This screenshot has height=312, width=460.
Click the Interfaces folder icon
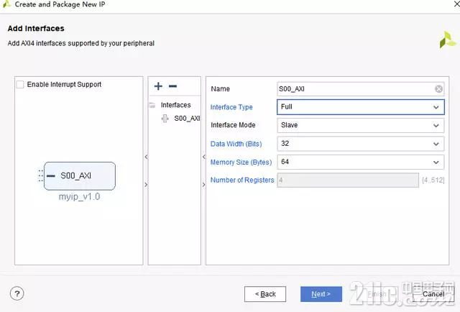click(x=152, y=105)
